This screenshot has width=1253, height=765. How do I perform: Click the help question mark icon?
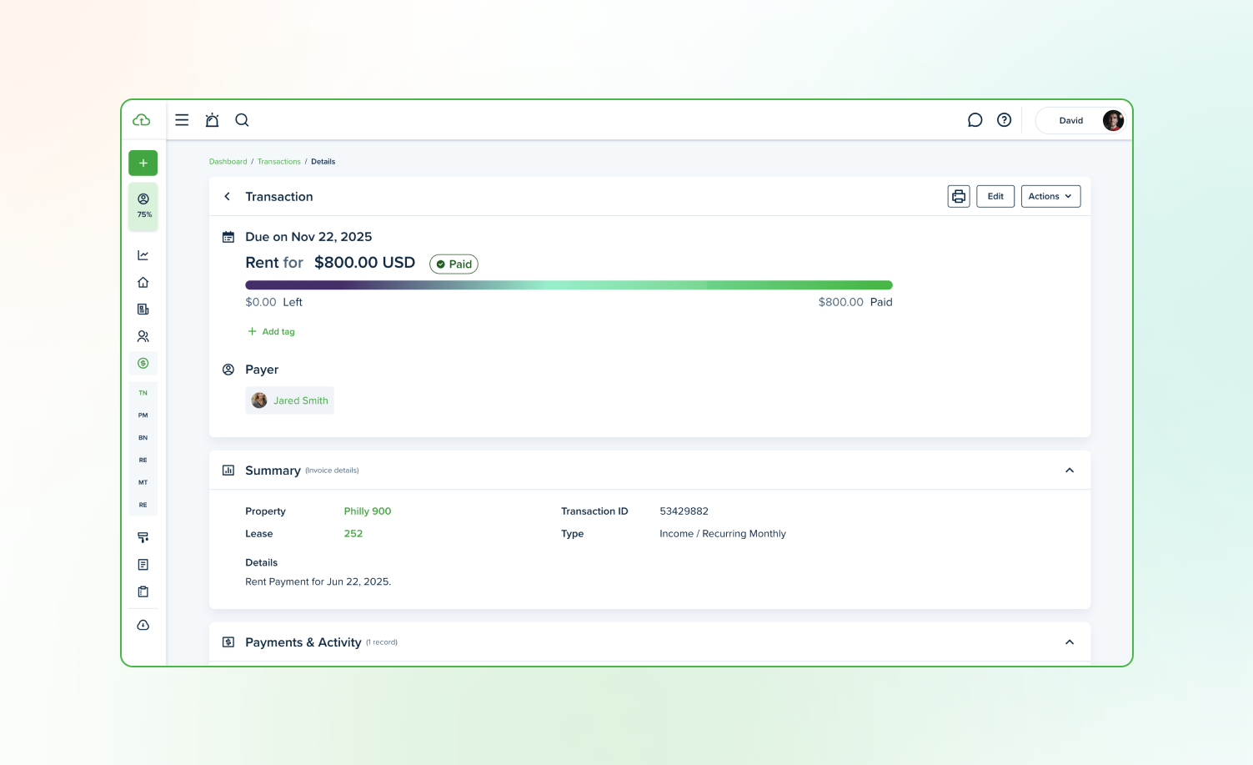point(1004,120)
